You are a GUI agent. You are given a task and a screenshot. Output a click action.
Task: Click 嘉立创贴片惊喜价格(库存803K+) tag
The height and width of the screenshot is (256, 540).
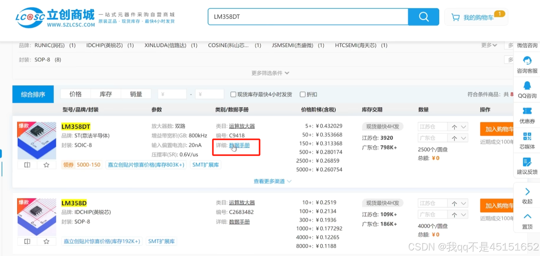point(146,165)
